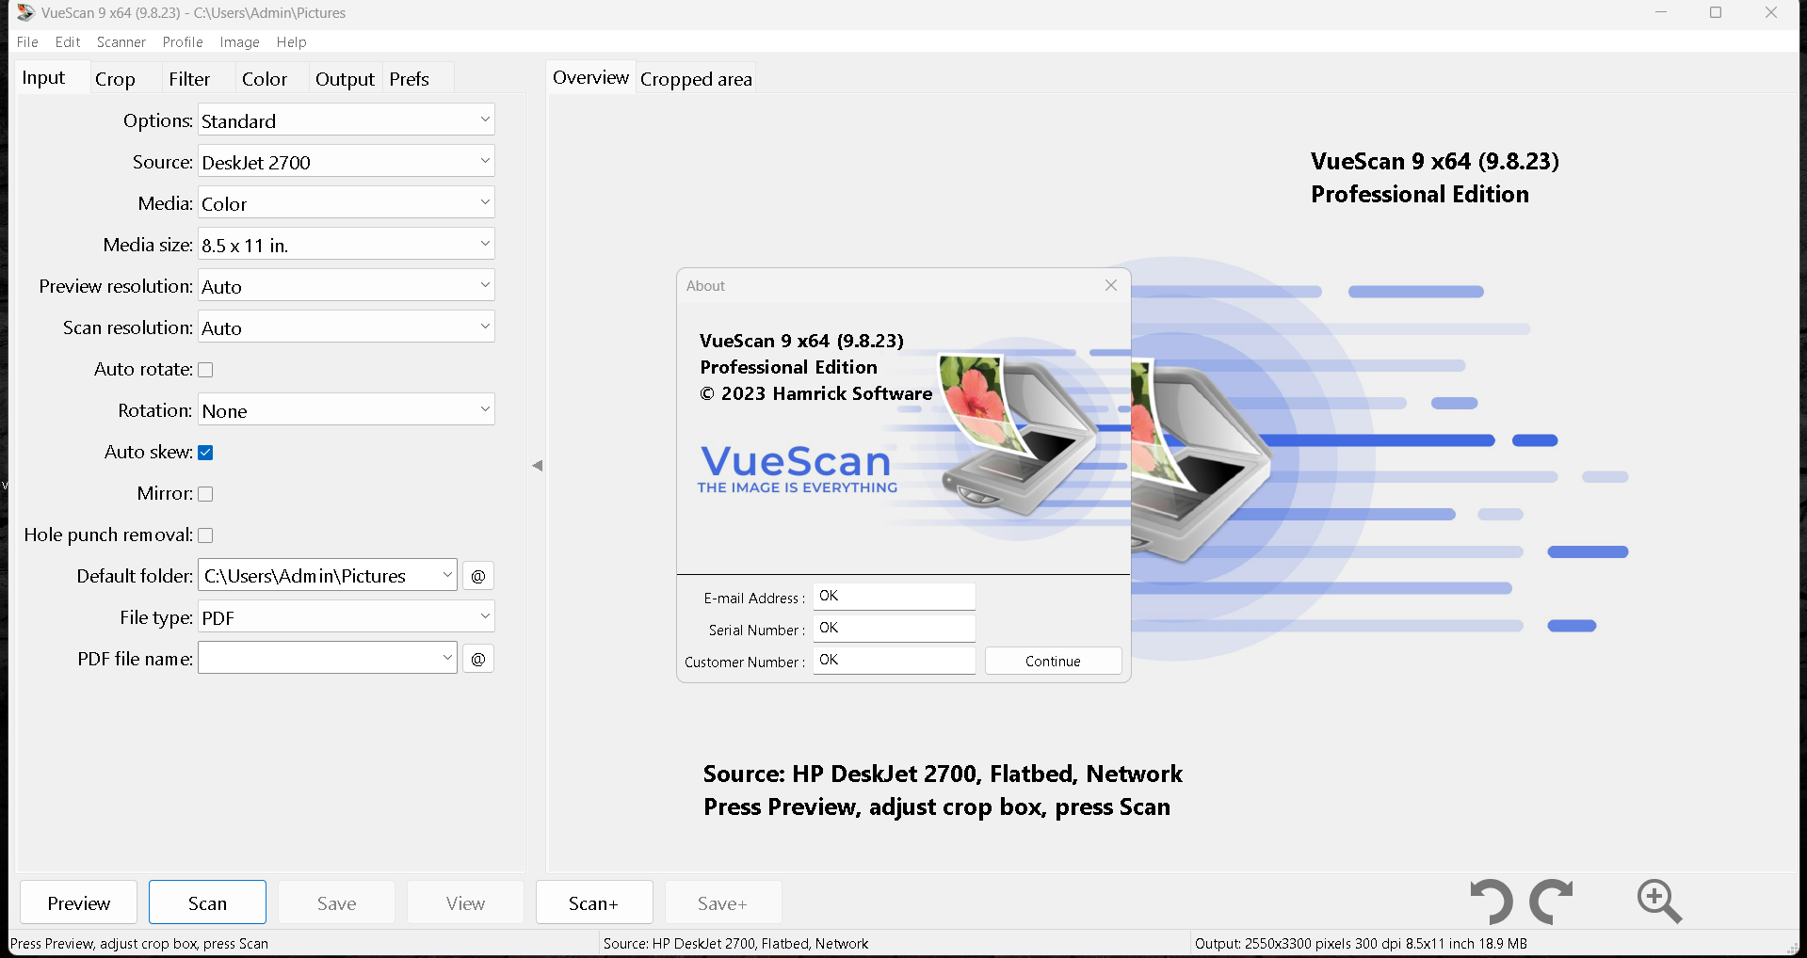Click the E-mail Address field
Screen dimensions: 1807x958
point(895,597)
